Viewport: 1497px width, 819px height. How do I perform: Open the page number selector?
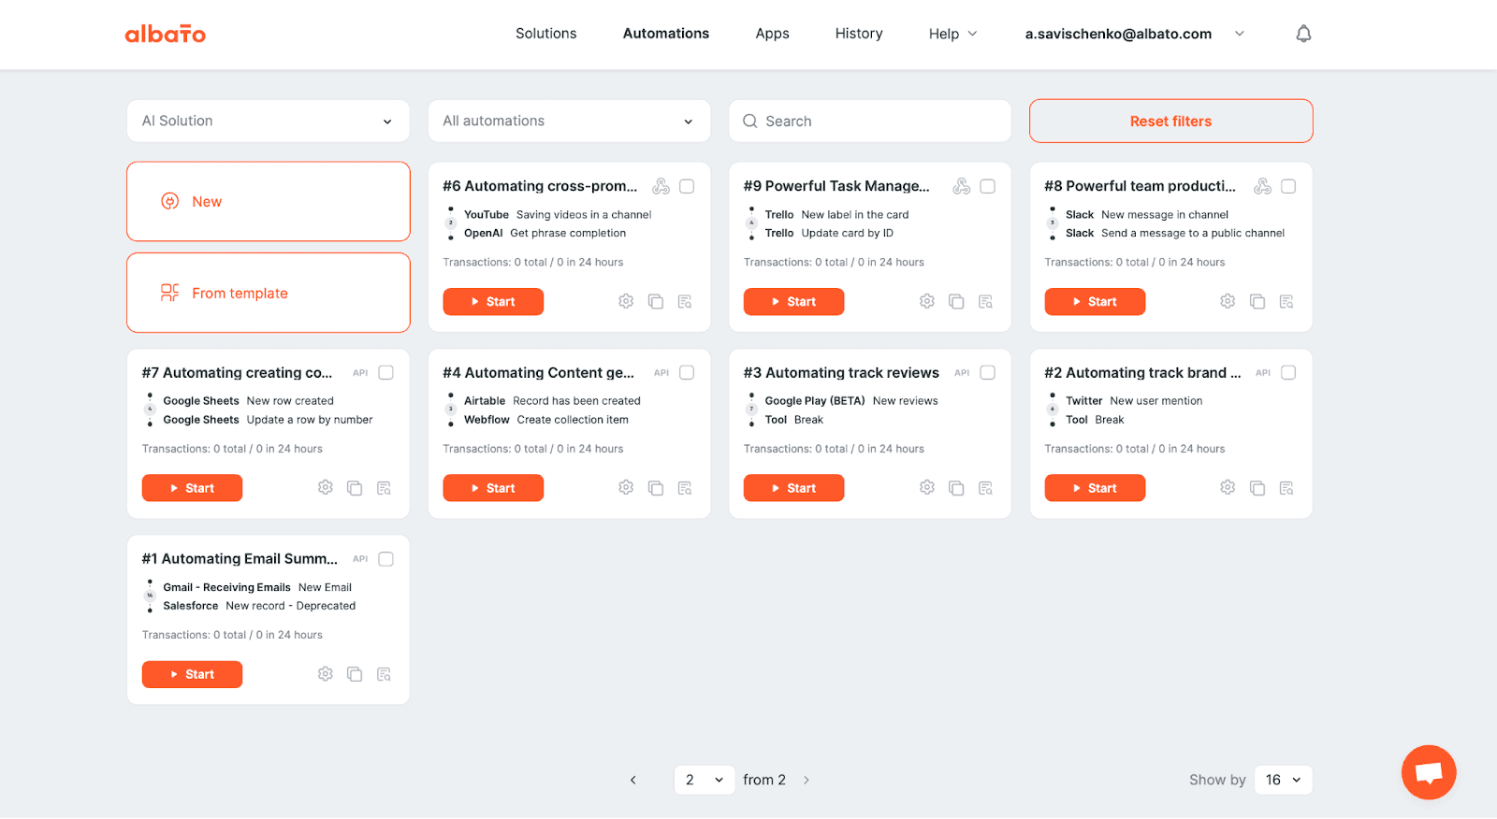click(705, 780)
